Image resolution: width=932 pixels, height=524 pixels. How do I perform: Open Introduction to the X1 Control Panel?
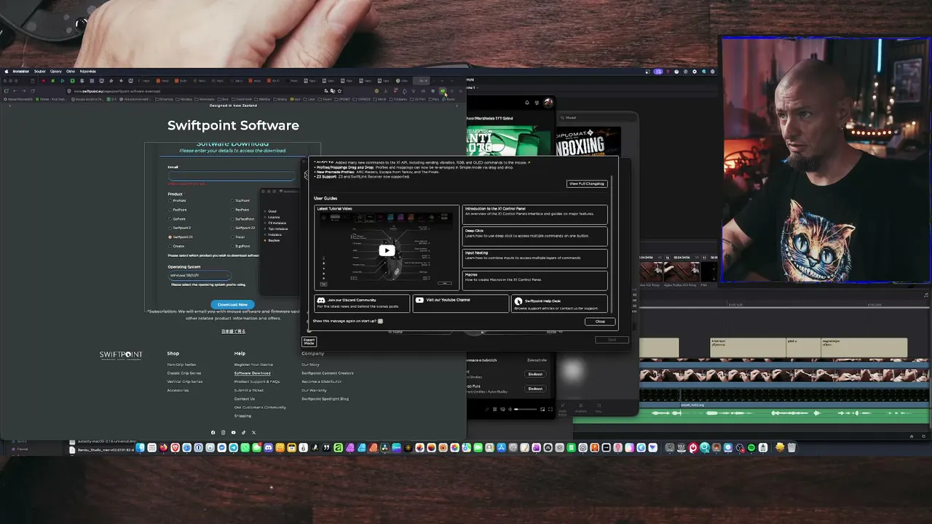pyautogui.click(x=535, y=214)
